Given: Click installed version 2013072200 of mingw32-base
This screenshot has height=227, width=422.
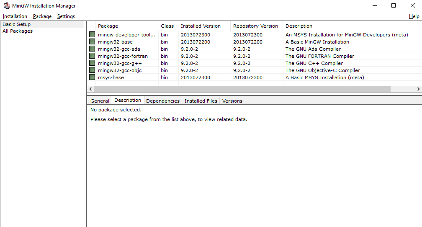Looking at the screenshot, I should pyautogui.click(x=196, y=42).
